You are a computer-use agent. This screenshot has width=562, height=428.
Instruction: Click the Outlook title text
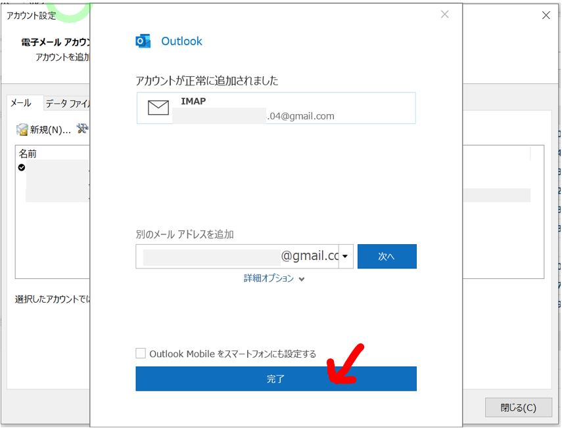181,41
